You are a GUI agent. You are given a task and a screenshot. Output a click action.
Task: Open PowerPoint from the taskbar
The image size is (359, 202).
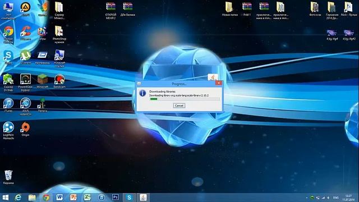coord(73,198)
